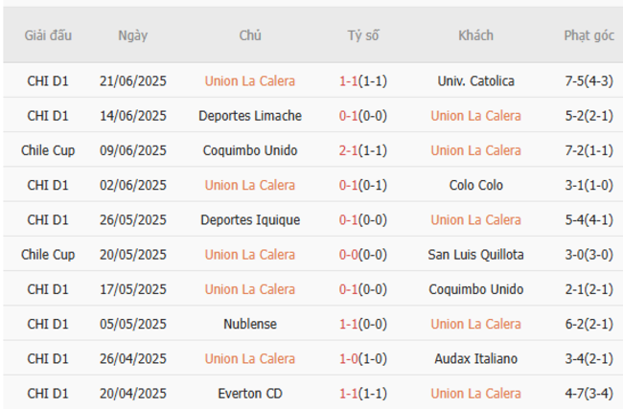Open the Audax Italiano team link
This screenshot has height=409, width=623.
[475, 358]
